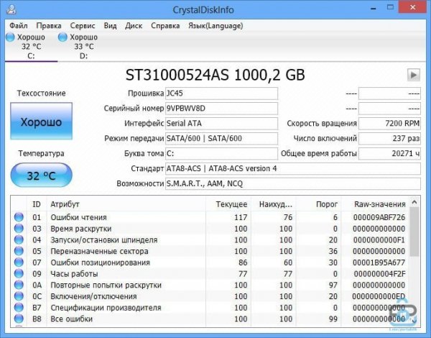Select the Ошибки чтения attribute row
Viewport: 431px width, 338px height.
pyautogui.click(x=210, y=217)
